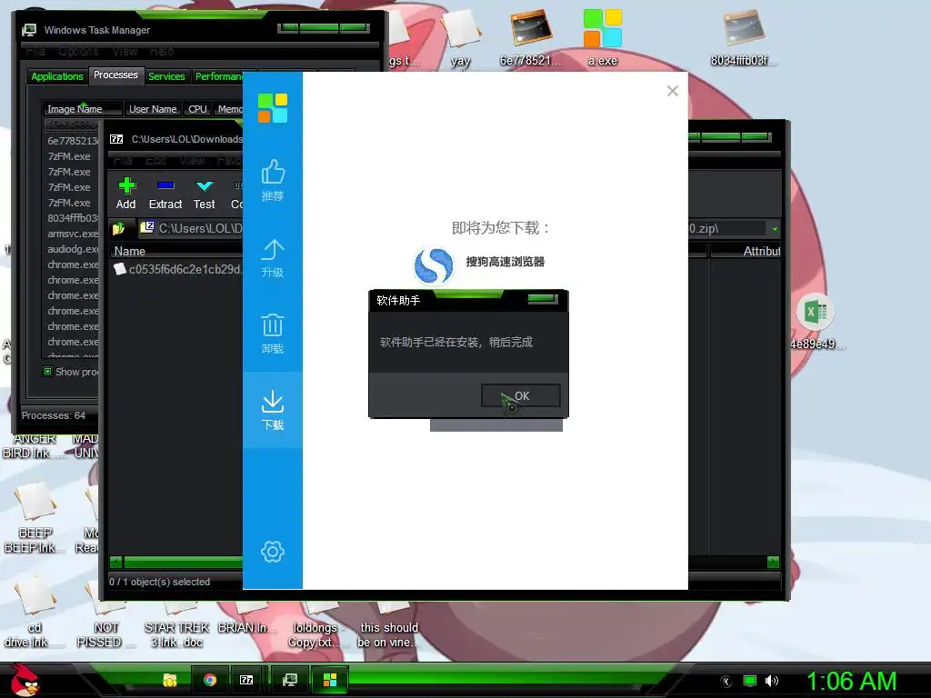Close the white installer window
Viewport: 931px width, 698px height.
(672, 91)
